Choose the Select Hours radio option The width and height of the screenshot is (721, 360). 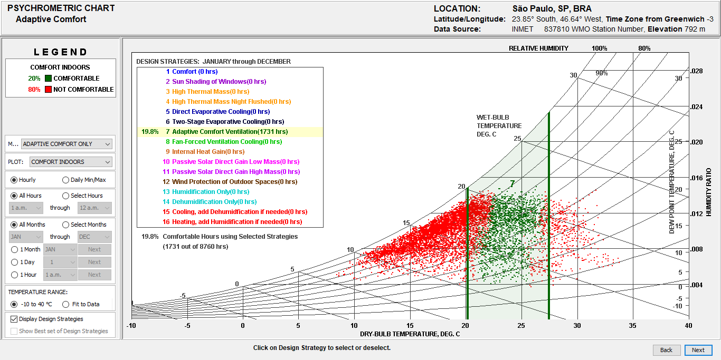(66, 196)
